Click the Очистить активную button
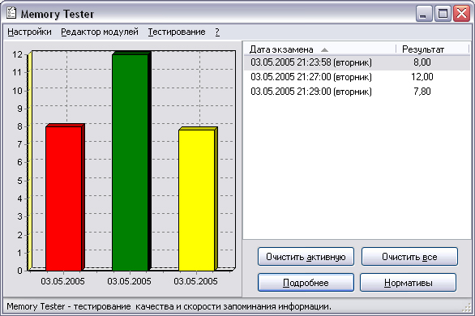 point(306,257)
